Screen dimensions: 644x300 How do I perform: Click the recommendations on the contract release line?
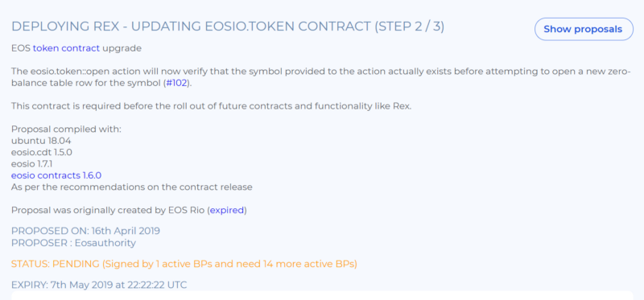tap(132, 187)
